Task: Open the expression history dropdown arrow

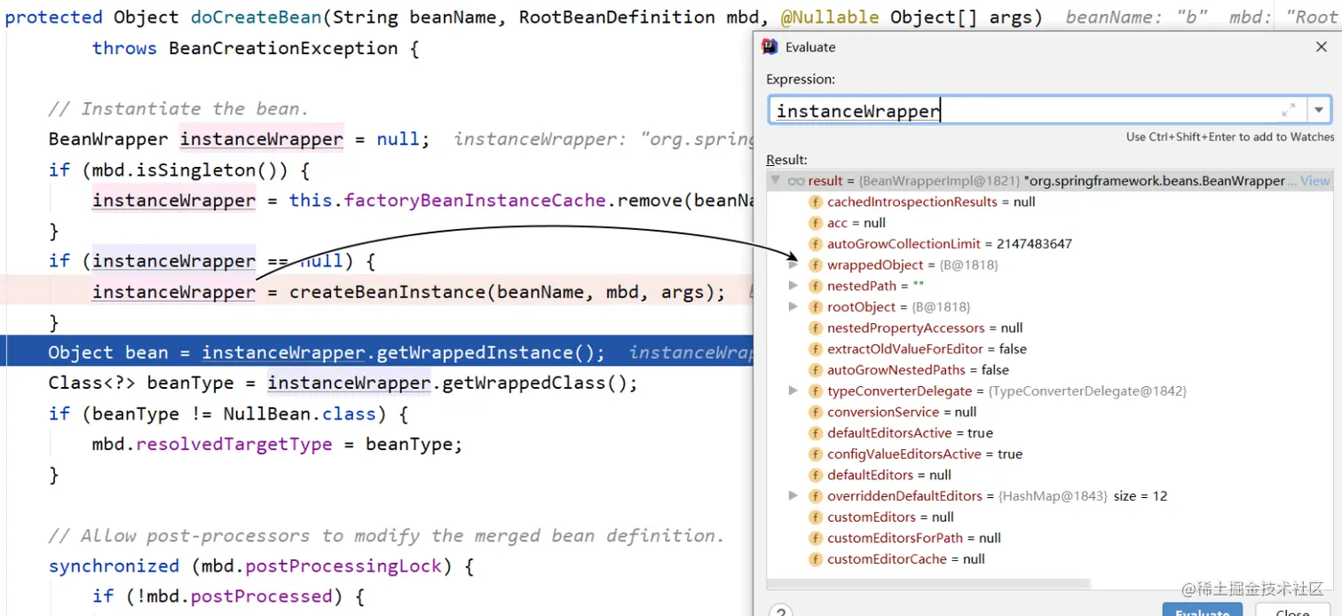Action: pyautogui.click(x=1319, y=110)
